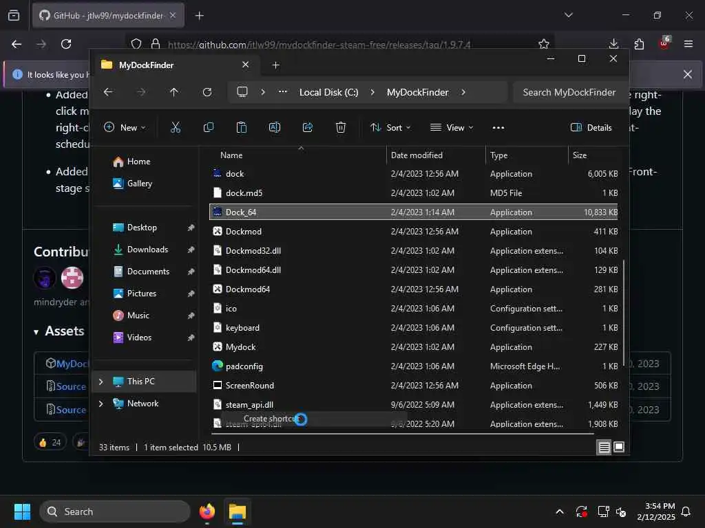Choose the Create shortcut menu entry
Viewport: 705px width, 528px height.
270,419
